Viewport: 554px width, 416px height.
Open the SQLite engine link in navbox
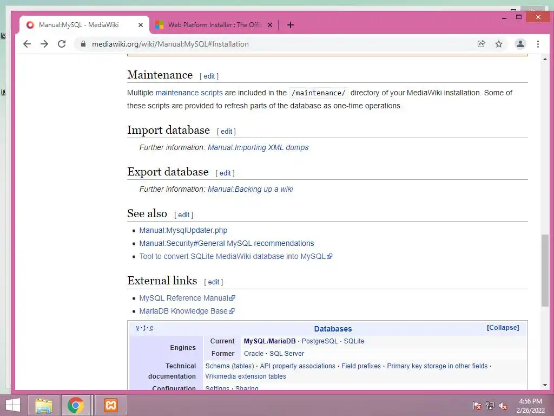[354, 341]
